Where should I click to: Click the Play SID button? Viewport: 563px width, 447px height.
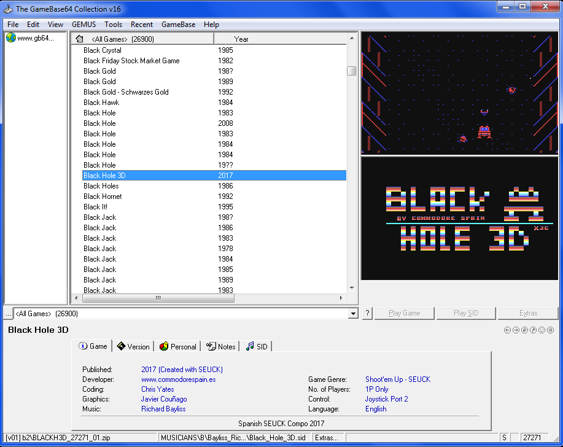point(466,313)
